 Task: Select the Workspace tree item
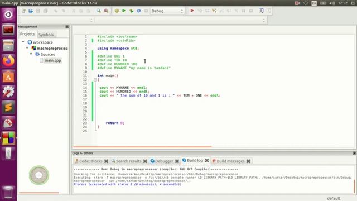(42, 42)
